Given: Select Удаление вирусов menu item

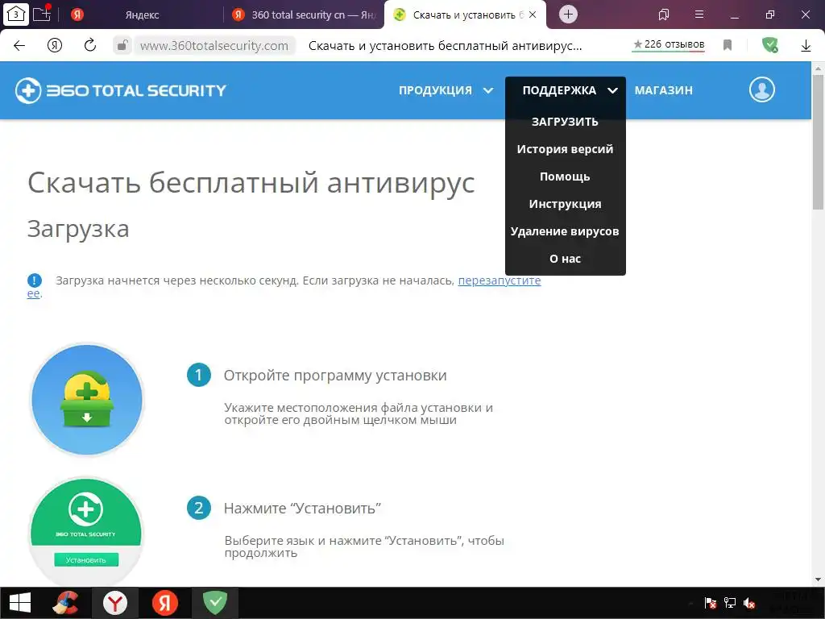Looking at the screenshot, I should 565,231.
